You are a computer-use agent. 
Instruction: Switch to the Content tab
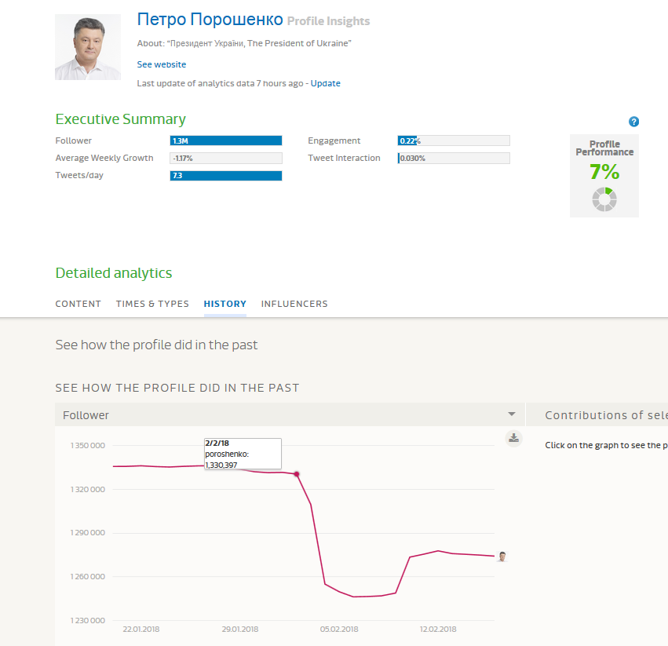pyautogui.click(x=78, y=304)
